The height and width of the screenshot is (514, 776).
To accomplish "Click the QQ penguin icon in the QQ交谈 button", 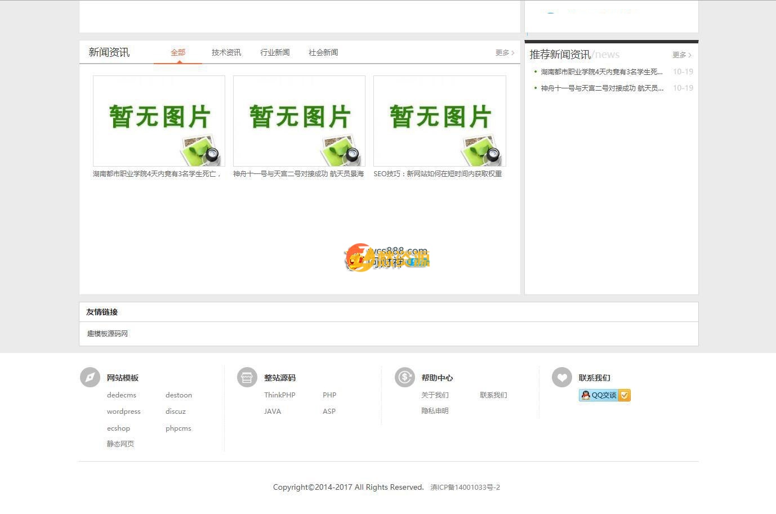I will coord(586,395).
